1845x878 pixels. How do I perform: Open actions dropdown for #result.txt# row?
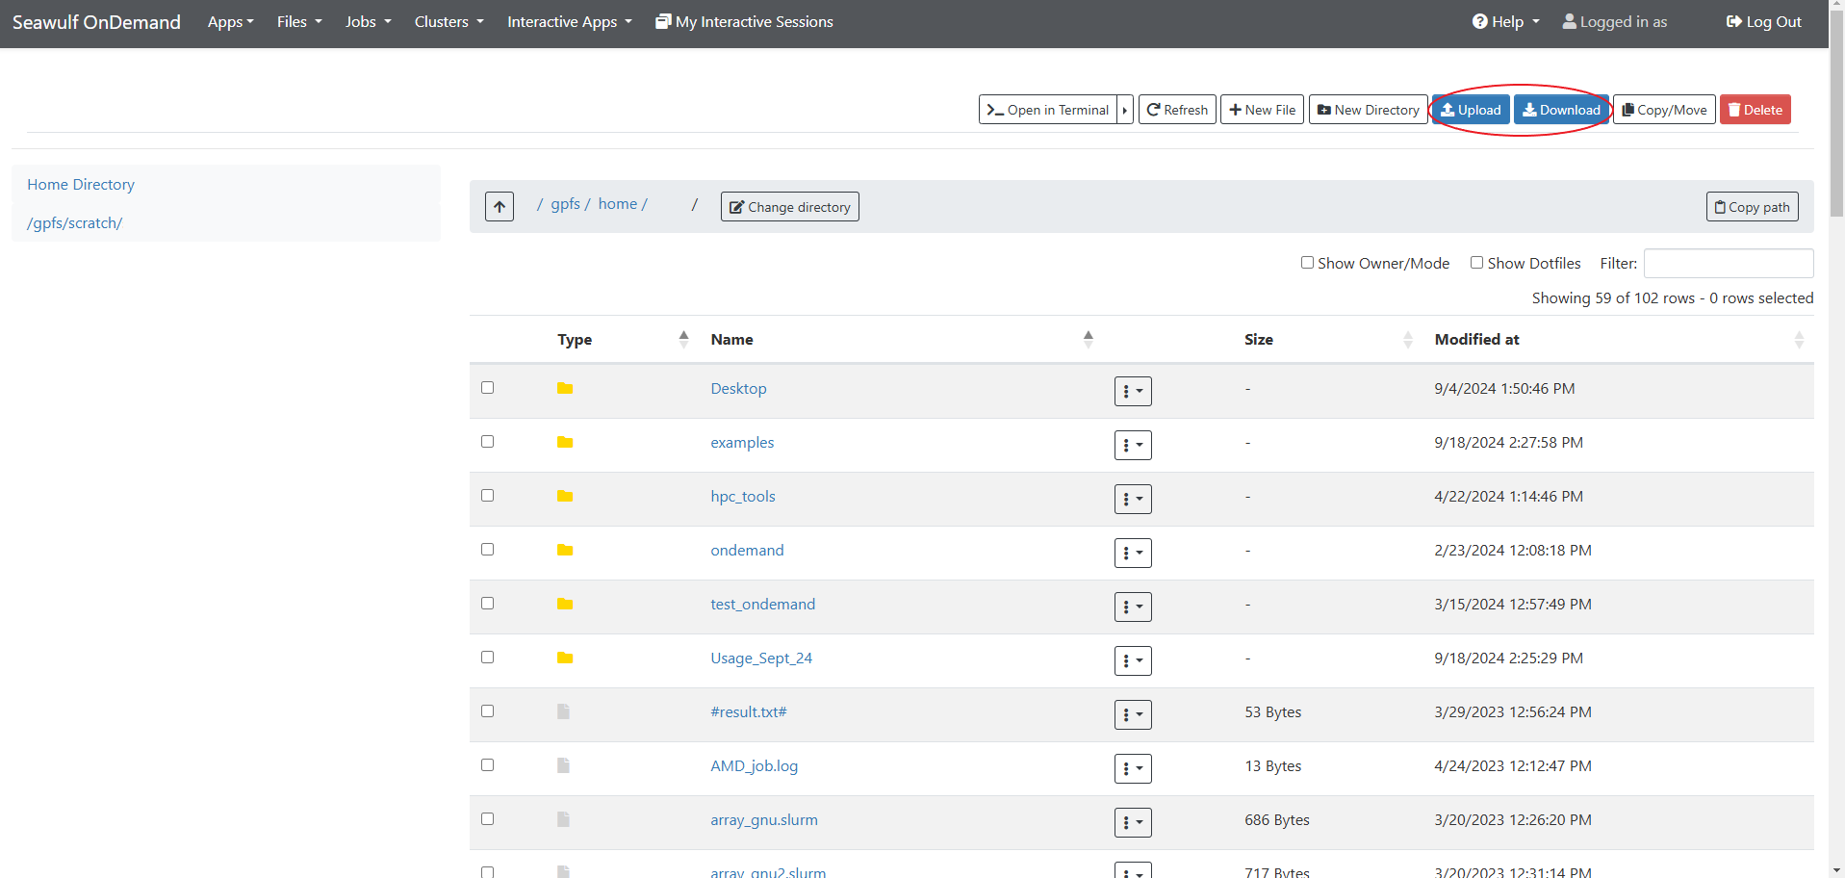click(1133, 714)
